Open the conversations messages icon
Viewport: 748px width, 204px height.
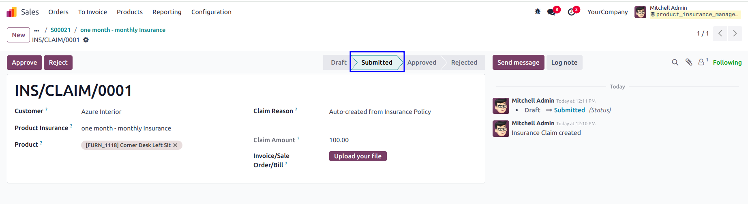pos(551,12)
